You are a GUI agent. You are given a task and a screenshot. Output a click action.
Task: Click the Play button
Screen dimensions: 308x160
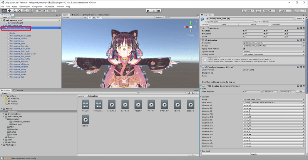click(148, 11)
